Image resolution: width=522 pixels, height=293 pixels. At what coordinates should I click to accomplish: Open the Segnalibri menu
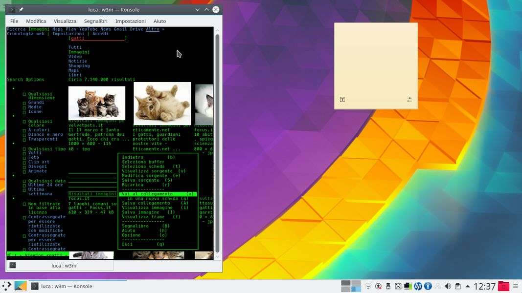[x=95, y=21]
